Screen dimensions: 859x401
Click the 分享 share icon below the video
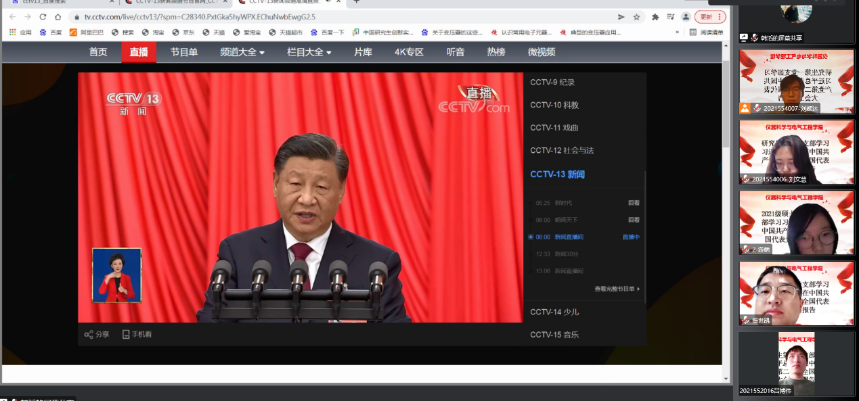89,334
